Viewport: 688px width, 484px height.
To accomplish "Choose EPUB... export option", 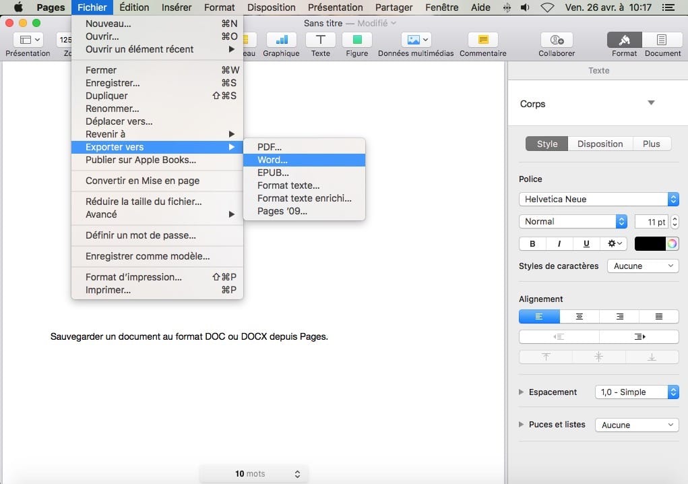I will tap(304, 173).
